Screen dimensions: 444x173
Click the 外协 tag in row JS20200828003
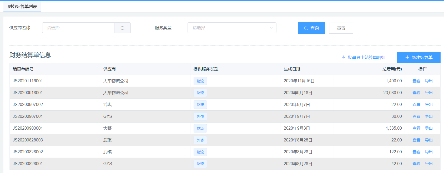pyautogui.click(x=200, y=140)
